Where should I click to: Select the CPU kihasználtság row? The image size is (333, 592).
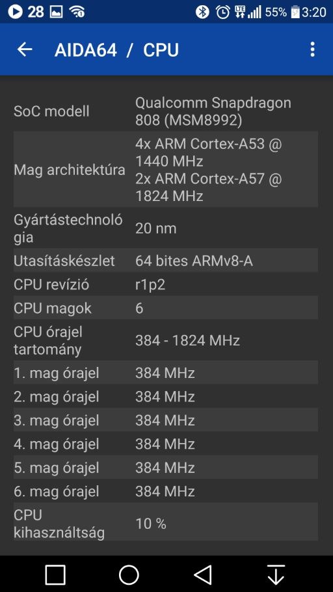click(166, 523)
